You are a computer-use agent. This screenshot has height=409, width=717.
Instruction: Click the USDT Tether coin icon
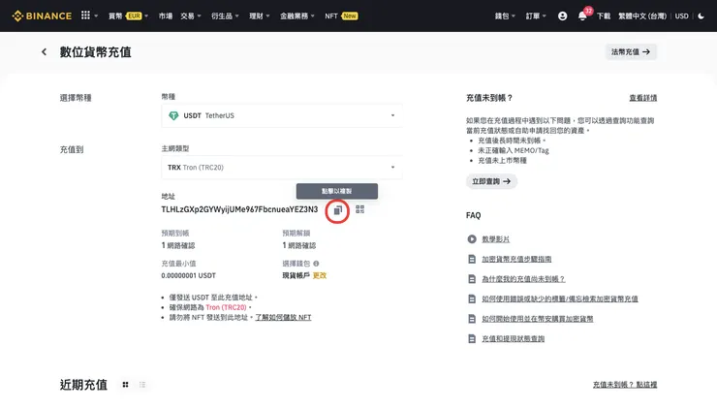173,115
